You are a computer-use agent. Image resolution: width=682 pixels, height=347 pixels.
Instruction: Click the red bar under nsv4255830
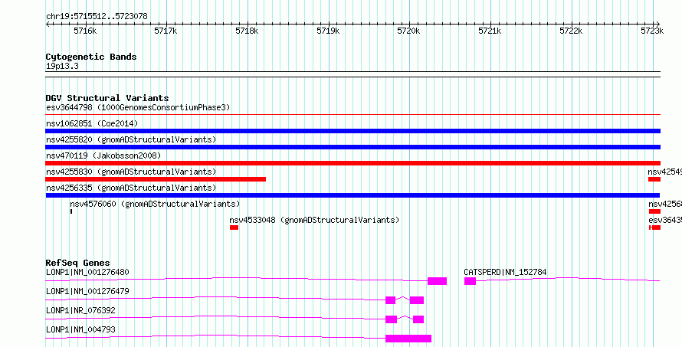[x=156, y=179]
